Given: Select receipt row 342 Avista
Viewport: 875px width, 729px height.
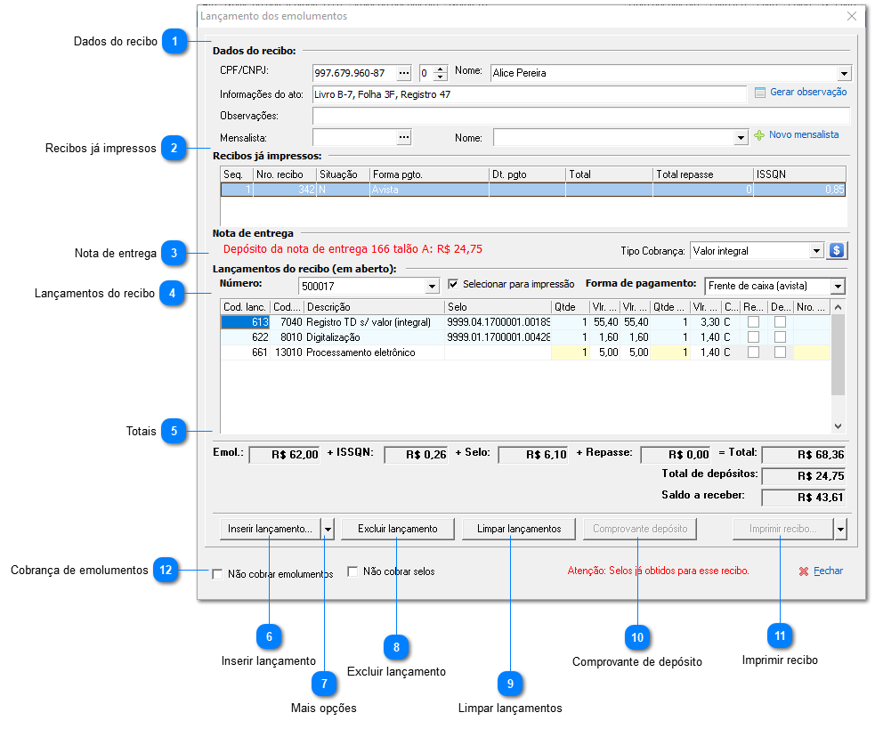Looking at the screenshot, I should tap(533, 190).
